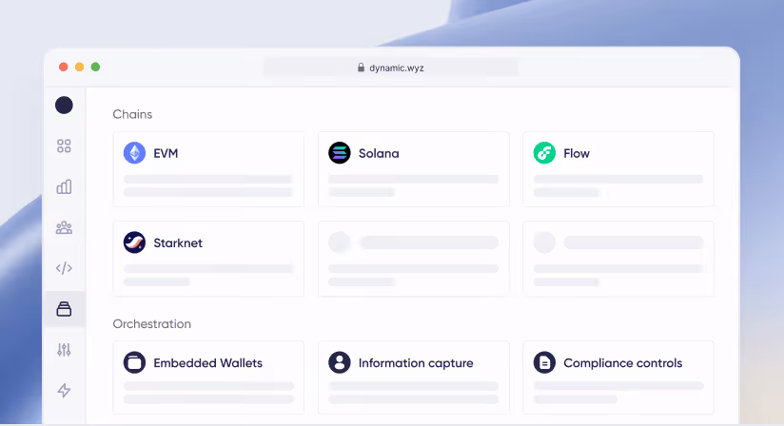This screenshot has height=426, width=784.
Task: Click the Chains section heading
Action: point(132,114)
